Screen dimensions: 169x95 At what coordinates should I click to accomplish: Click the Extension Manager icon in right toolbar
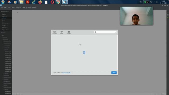coord(168,15)
